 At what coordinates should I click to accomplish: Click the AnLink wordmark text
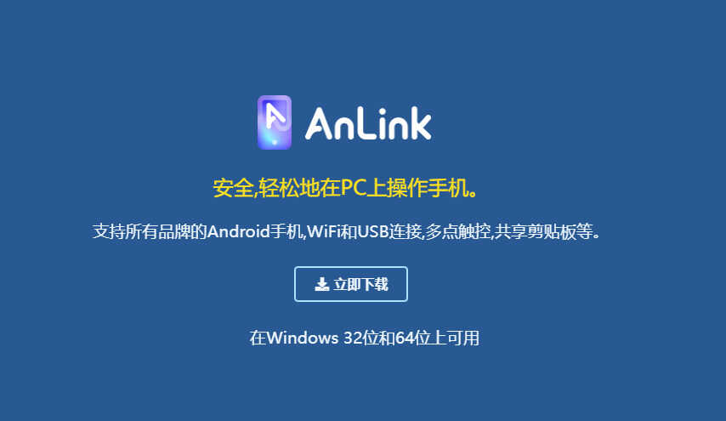point(368,123)
